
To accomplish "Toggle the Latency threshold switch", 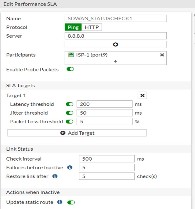I will (69, 104).
